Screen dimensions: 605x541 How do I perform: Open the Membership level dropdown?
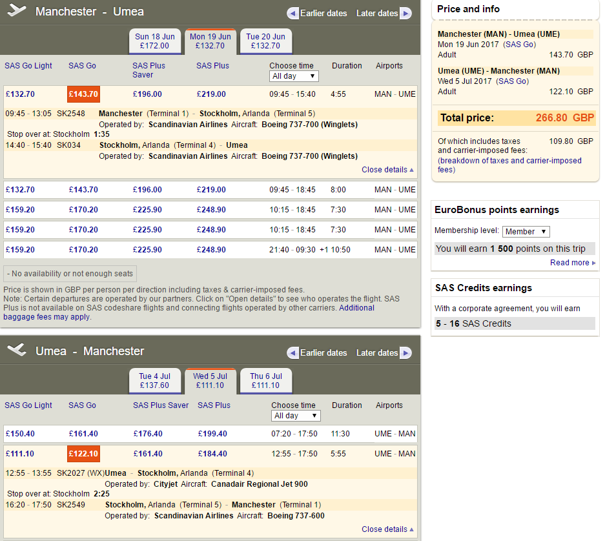[526, 232]
